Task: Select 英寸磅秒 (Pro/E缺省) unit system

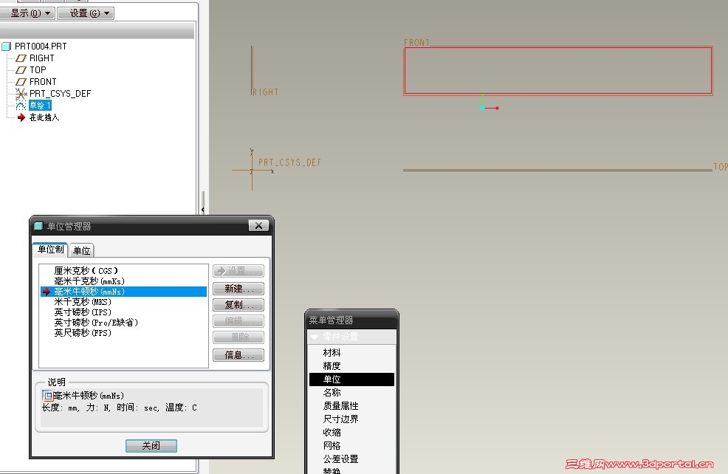Action: click(x=96, y=323)
